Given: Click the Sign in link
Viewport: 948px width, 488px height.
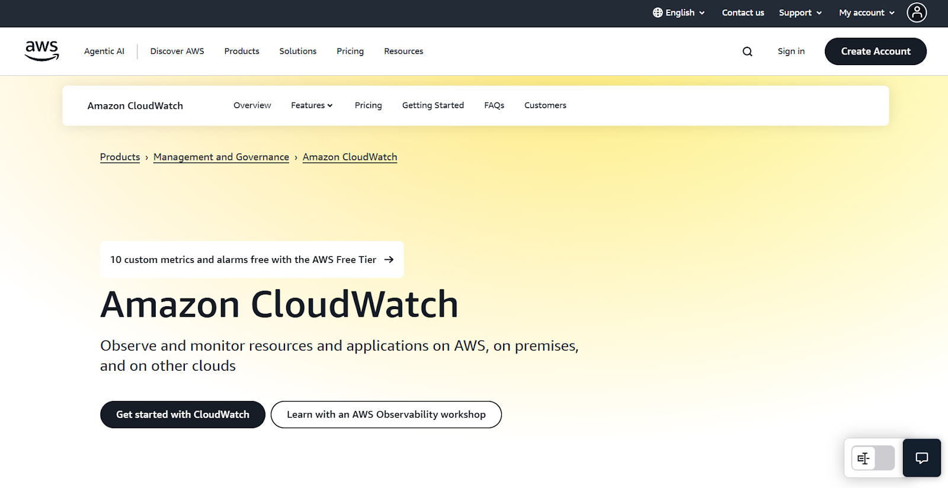Looking at the screenshot, I should click(x=791, y=52).
